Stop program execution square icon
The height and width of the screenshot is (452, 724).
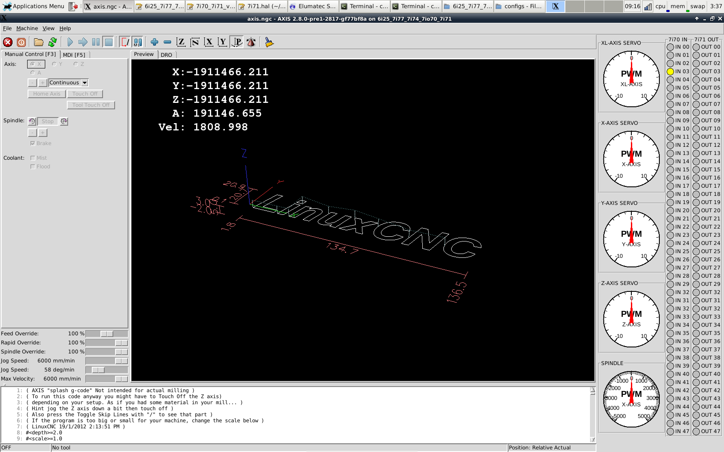[109, 42]
